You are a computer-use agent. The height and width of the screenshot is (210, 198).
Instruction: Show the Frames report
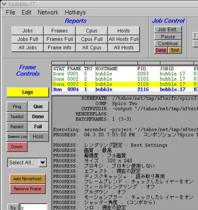click(60, 31)
